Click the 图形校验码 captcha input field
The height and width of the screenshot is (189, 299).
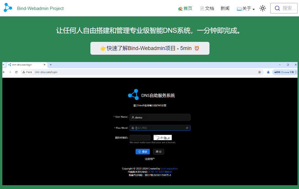tap(140, 138)
